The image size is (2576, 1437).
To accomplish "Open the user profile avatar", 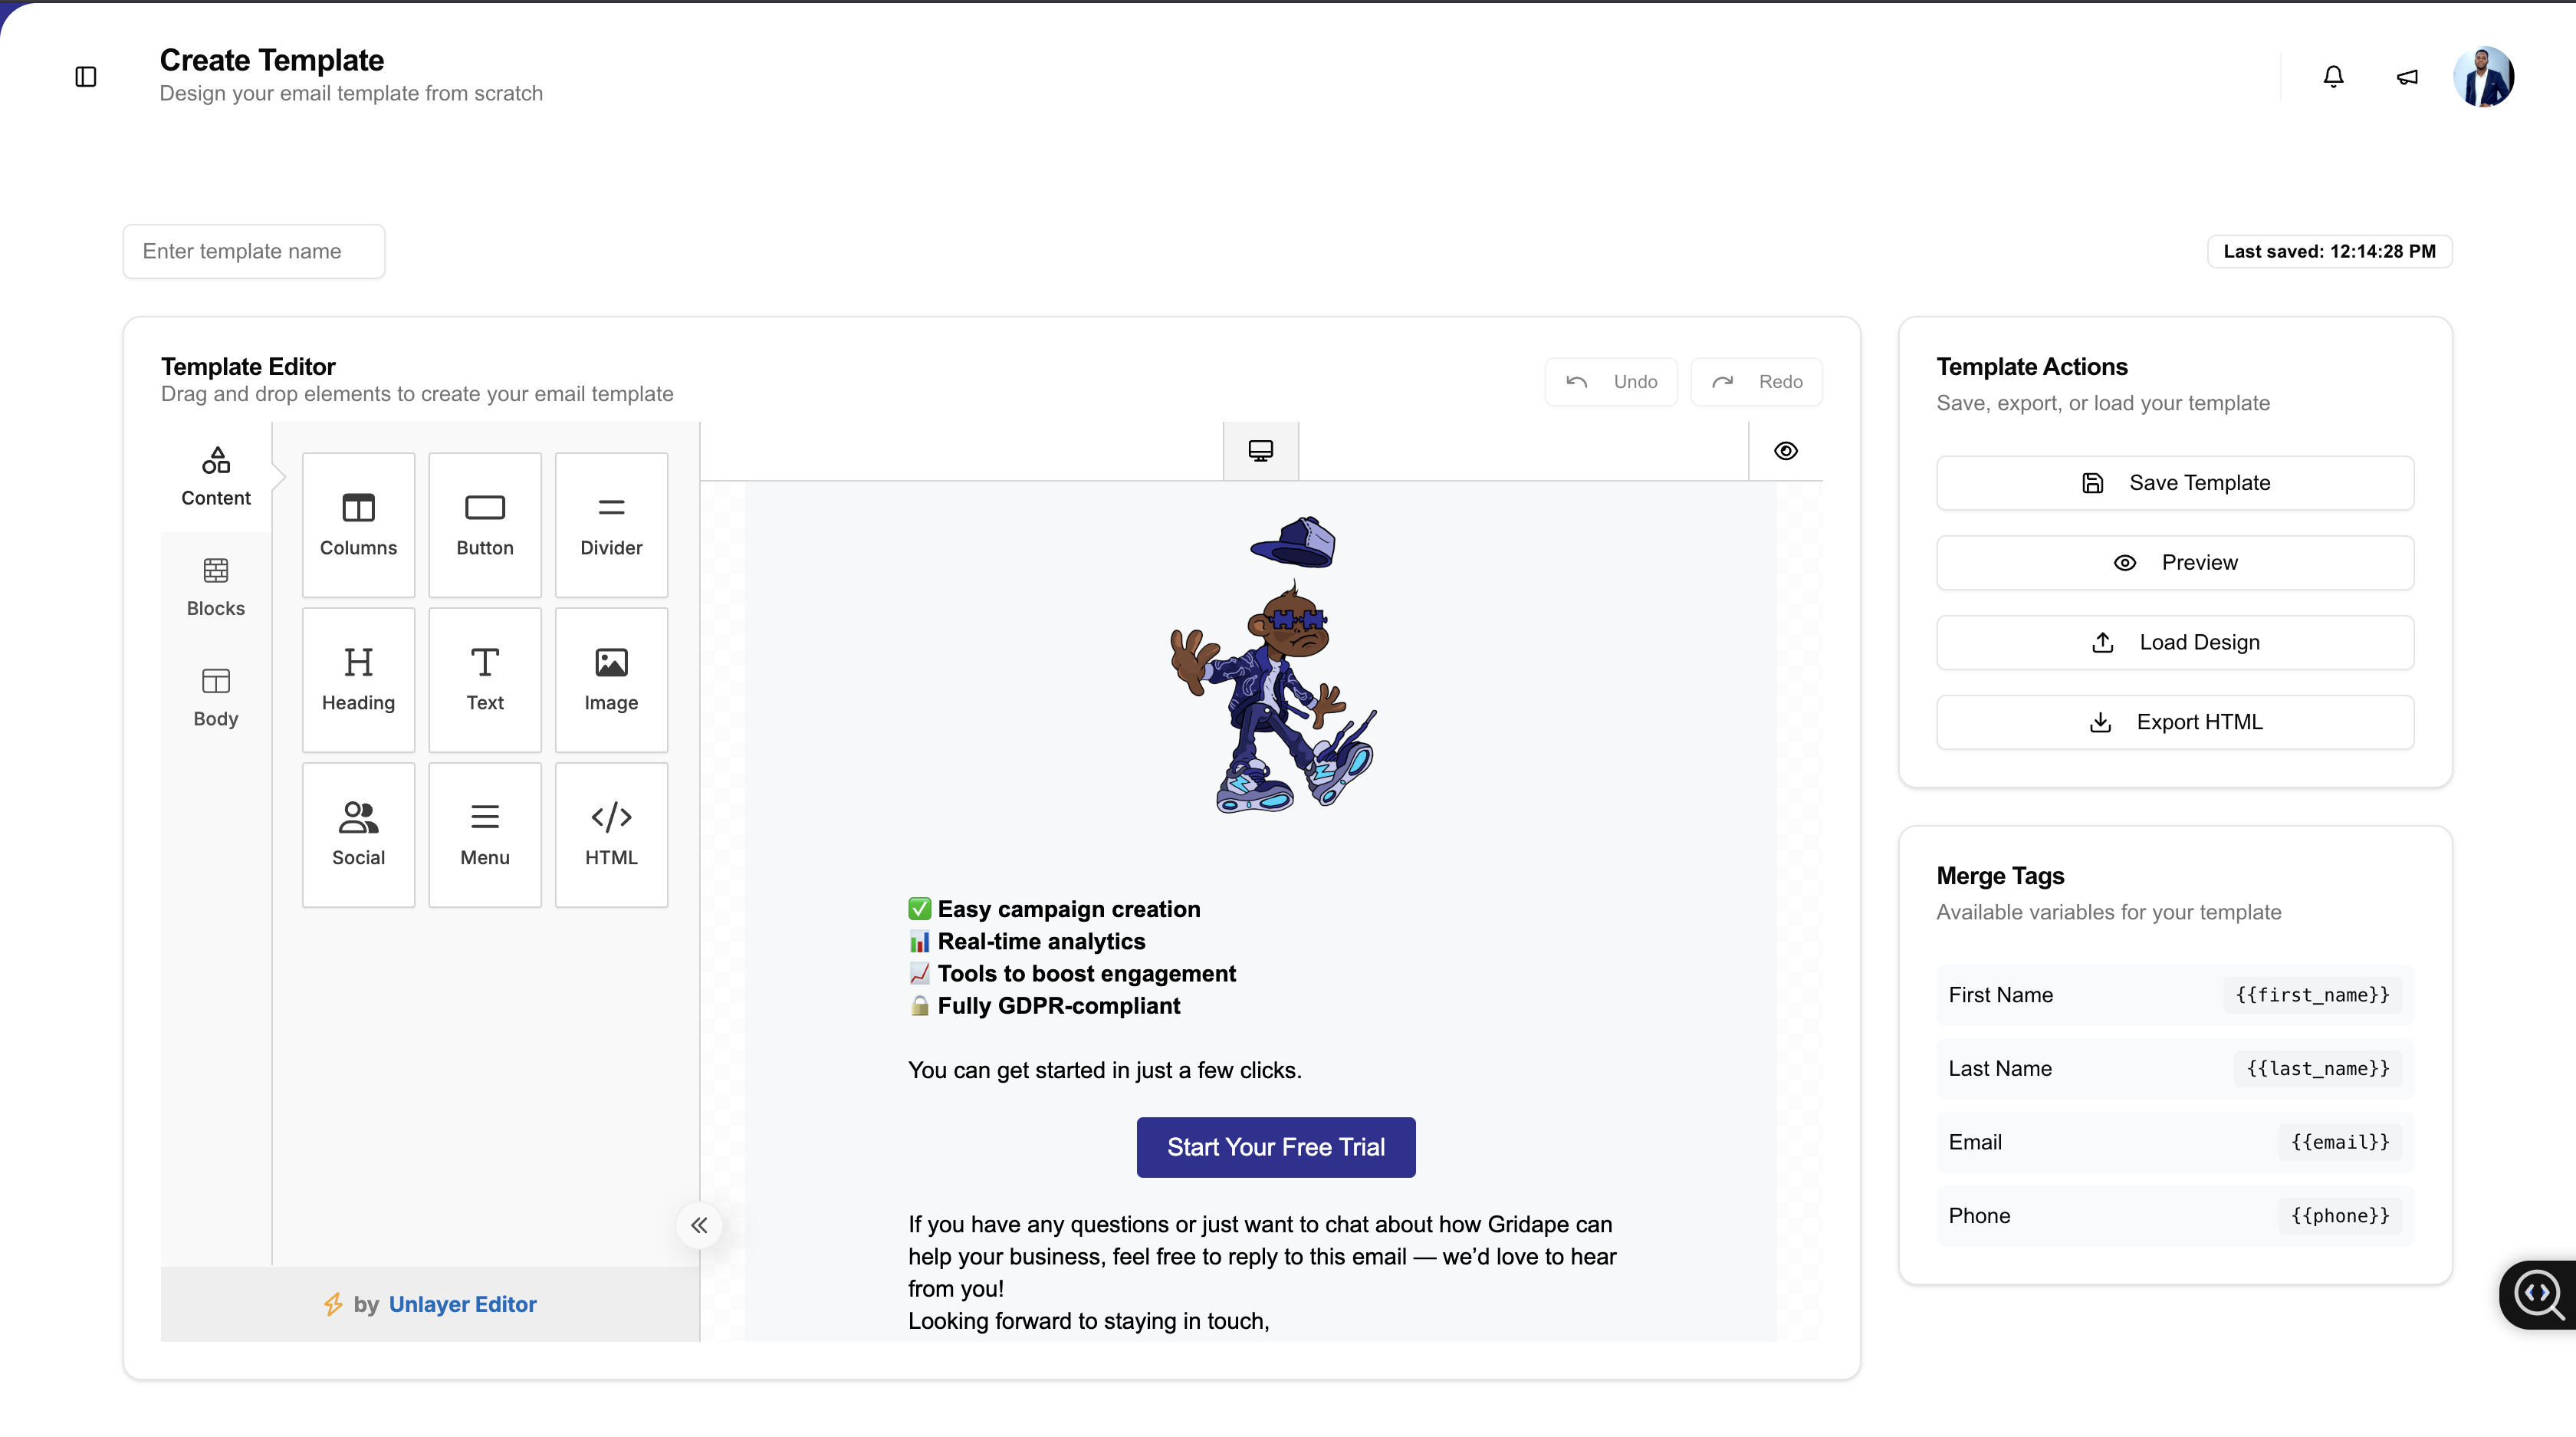I will [x=2483, y=77].
